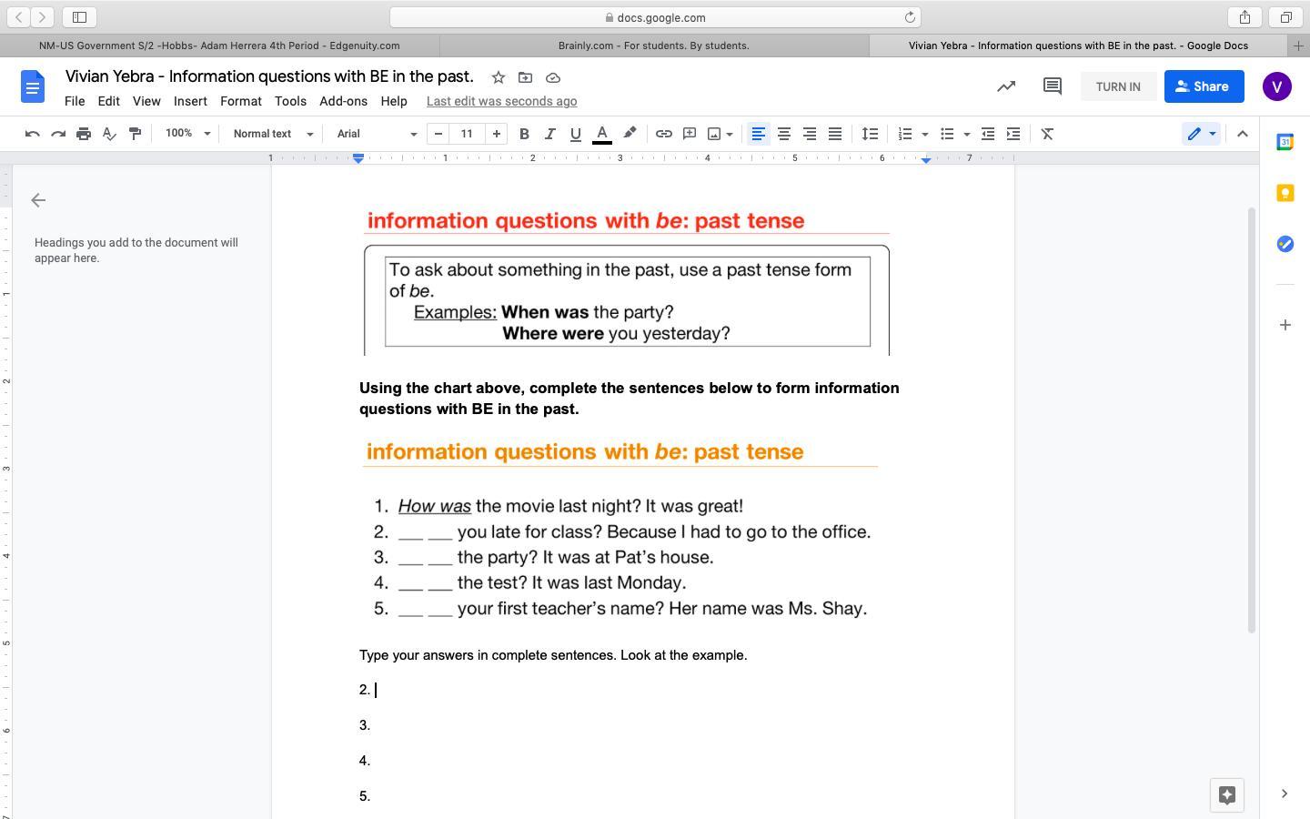Open the comment history icon

[1053, 86]
